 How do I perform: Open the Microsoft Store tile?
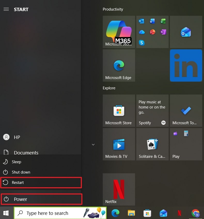click(x=119, y=111)
